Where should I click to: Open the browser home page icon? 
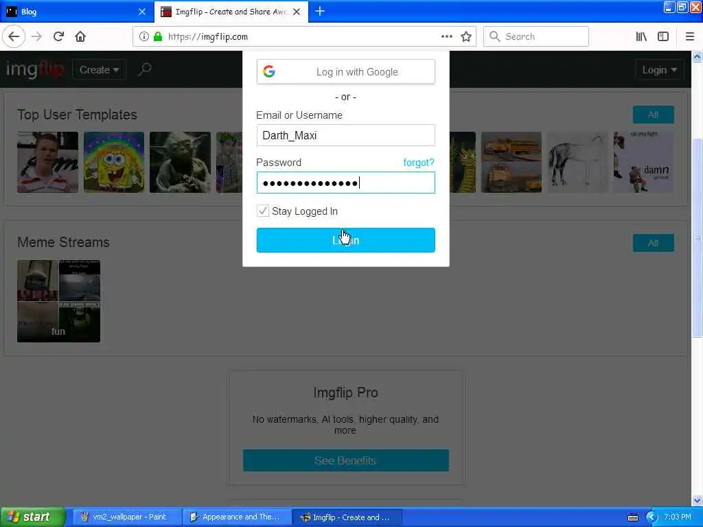(80, 36)
